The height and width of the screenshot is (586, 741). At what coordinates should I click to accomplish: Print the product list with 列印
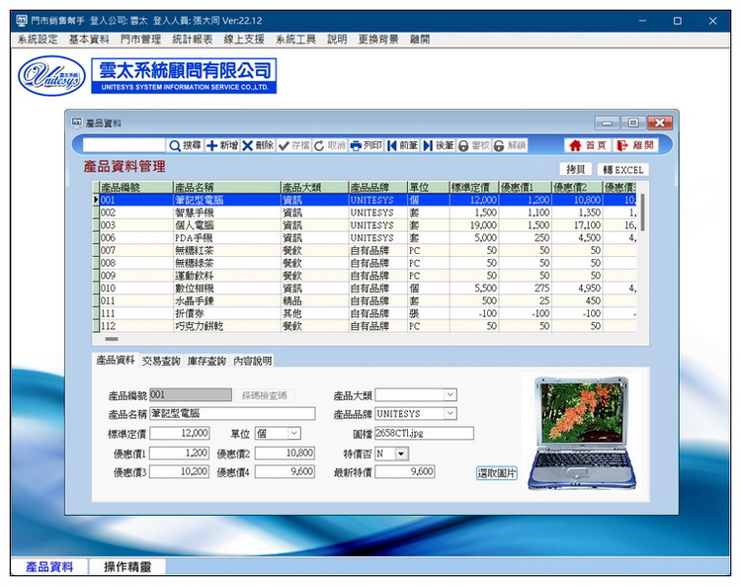click(366, 145)
